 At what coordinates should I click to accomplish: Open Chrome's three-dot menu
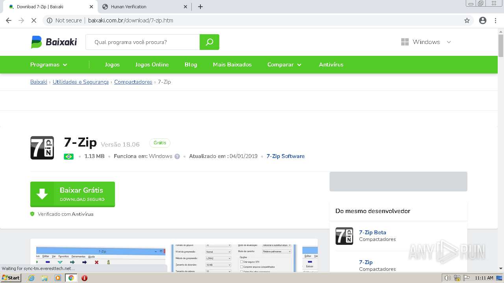pos(495,20)
